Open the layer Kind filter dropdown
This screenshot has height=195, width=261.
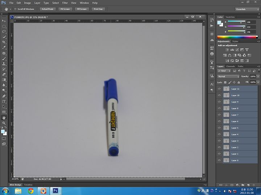pos(224,71)
